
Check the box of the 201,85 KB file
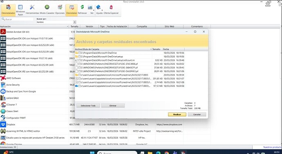pyautogui.click(x=79, y=79)
